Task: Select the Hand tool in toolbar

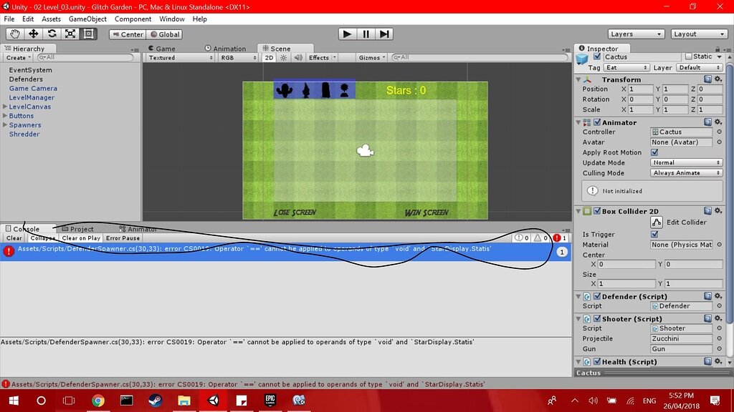Action: click(x=15, y=34)
